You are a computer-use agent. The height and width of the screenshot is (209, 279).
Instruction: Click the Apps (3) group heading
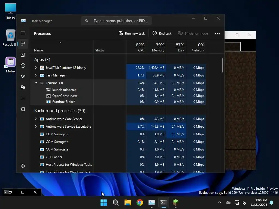pos(42,60)
